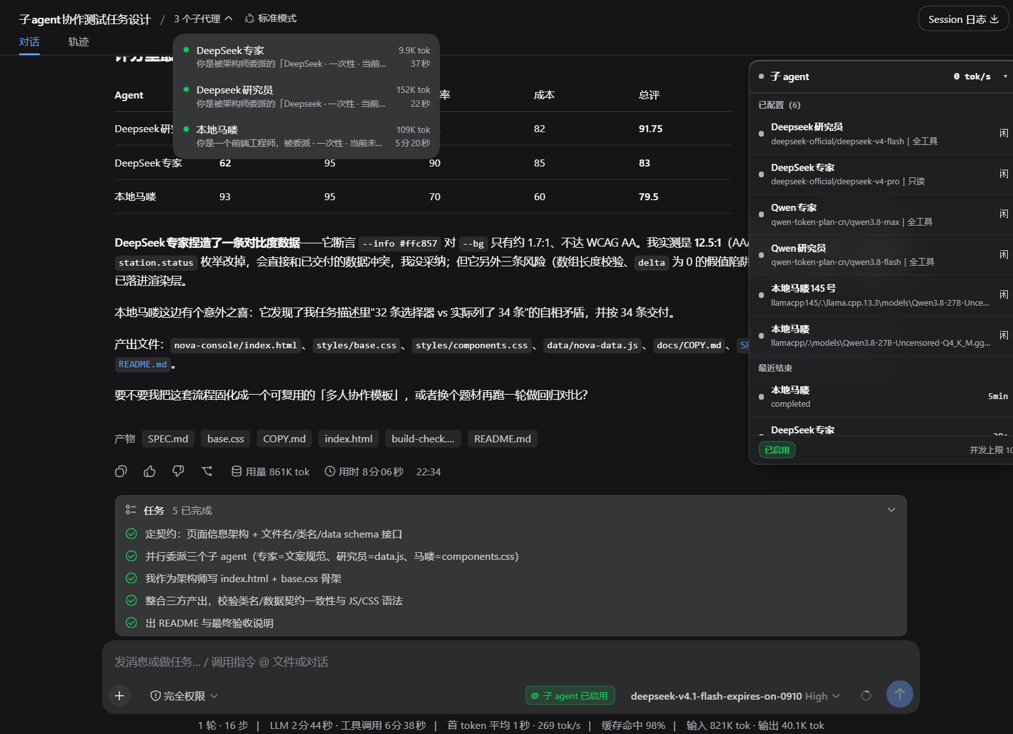Click green status dot of 本地马喽 popup entry
The height and width of the screenshot is (734, 1013).
pos(186,129)
